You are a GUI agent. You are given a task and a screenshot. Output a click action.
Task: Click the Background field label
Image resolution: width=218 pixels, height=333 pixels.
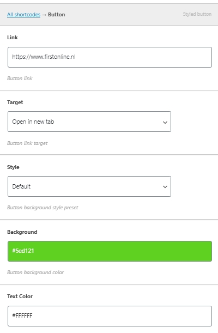22,232
